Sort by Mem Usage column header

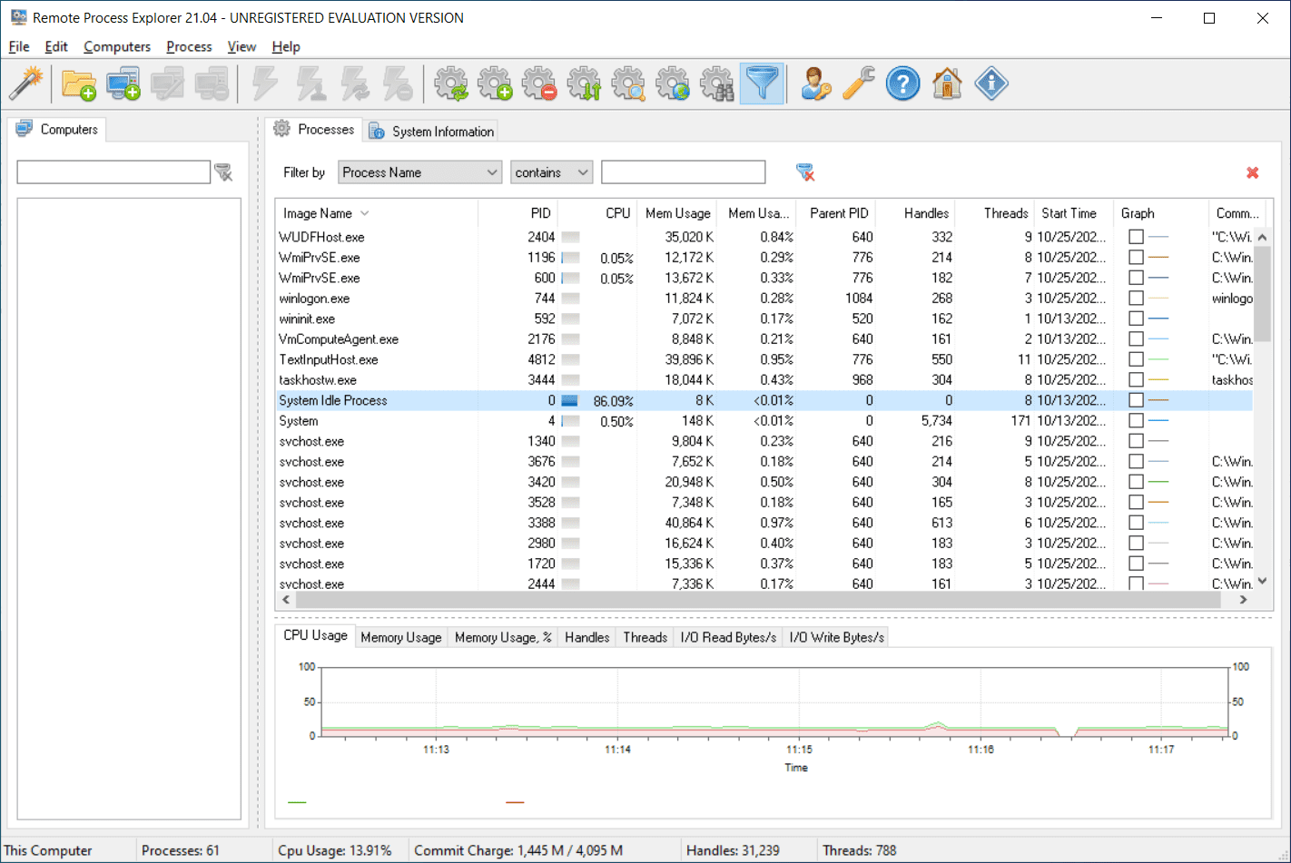[x=677, y=213]
